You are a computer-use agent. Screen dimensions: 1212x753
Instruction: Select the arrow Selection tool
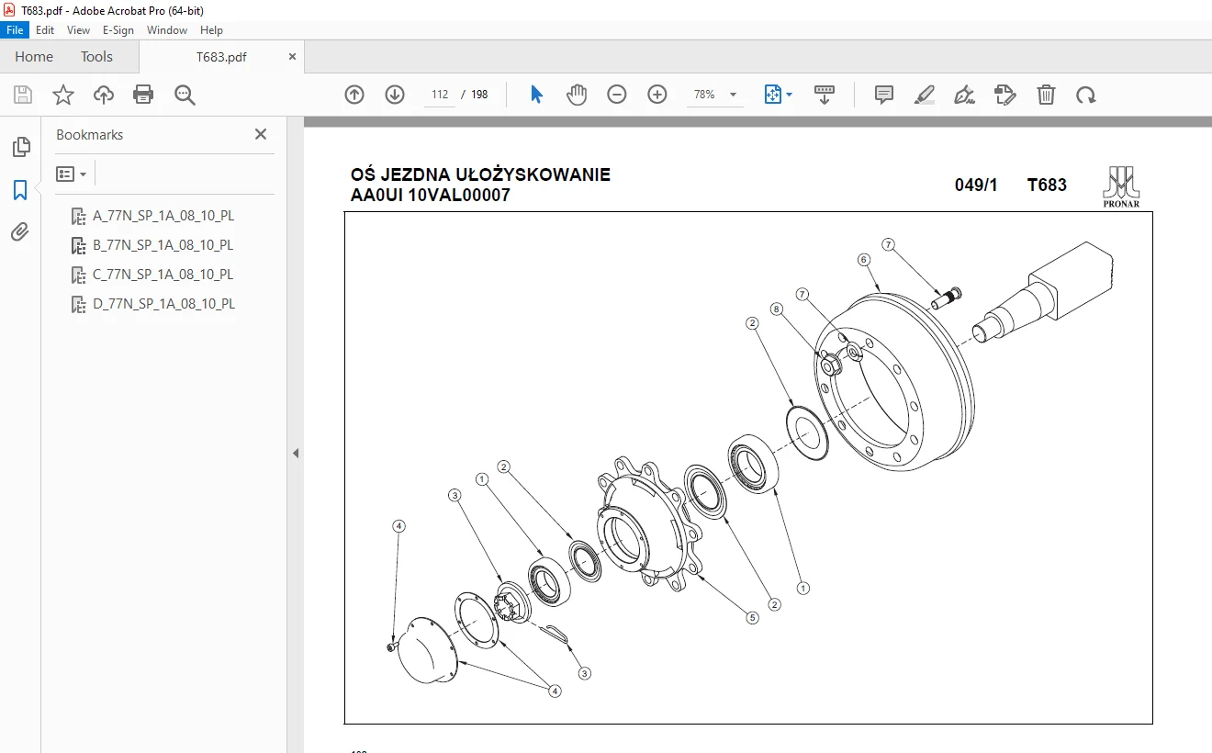(x=537, y=95)
